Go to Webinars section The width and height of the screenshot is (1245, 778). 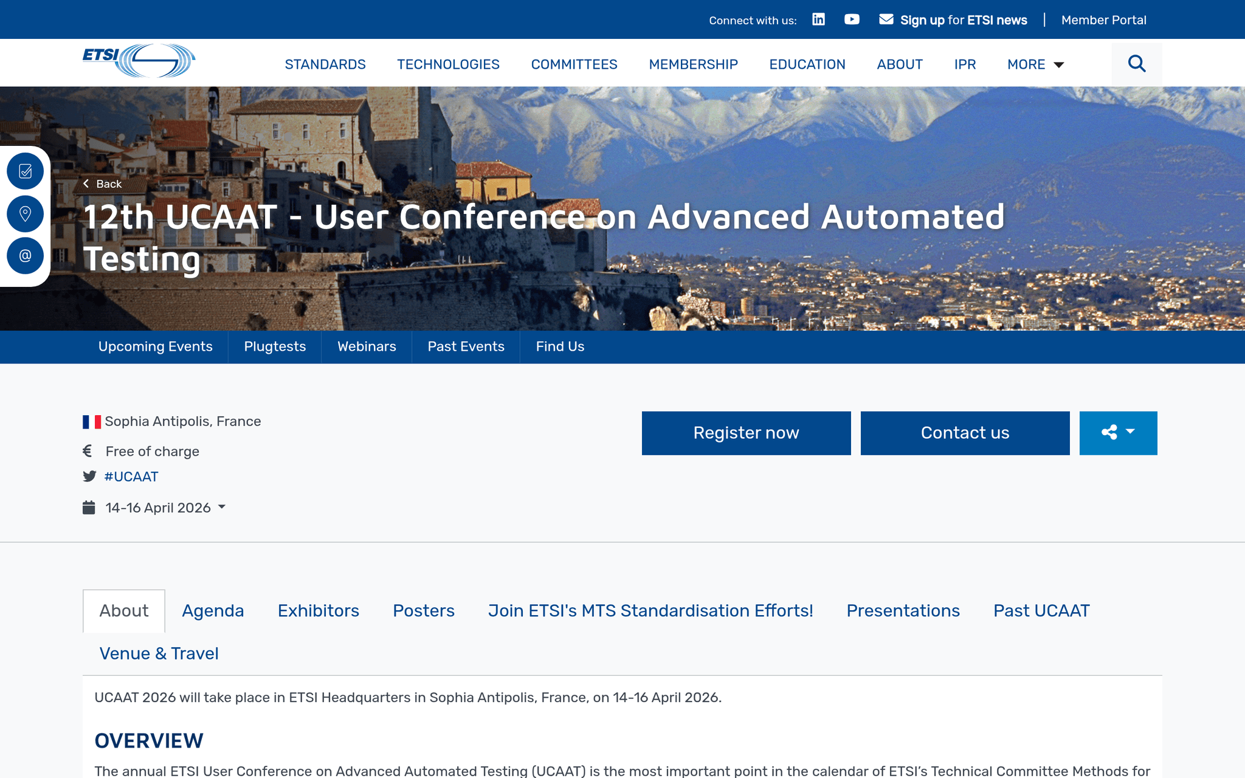[x=367, y=346]
